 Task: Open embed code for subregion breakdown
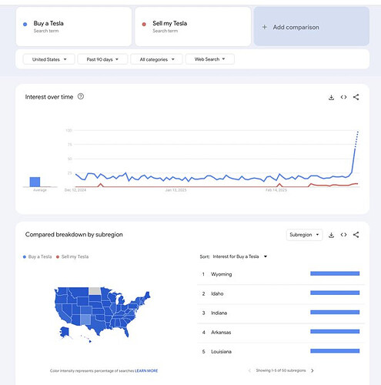coord(343,235)
